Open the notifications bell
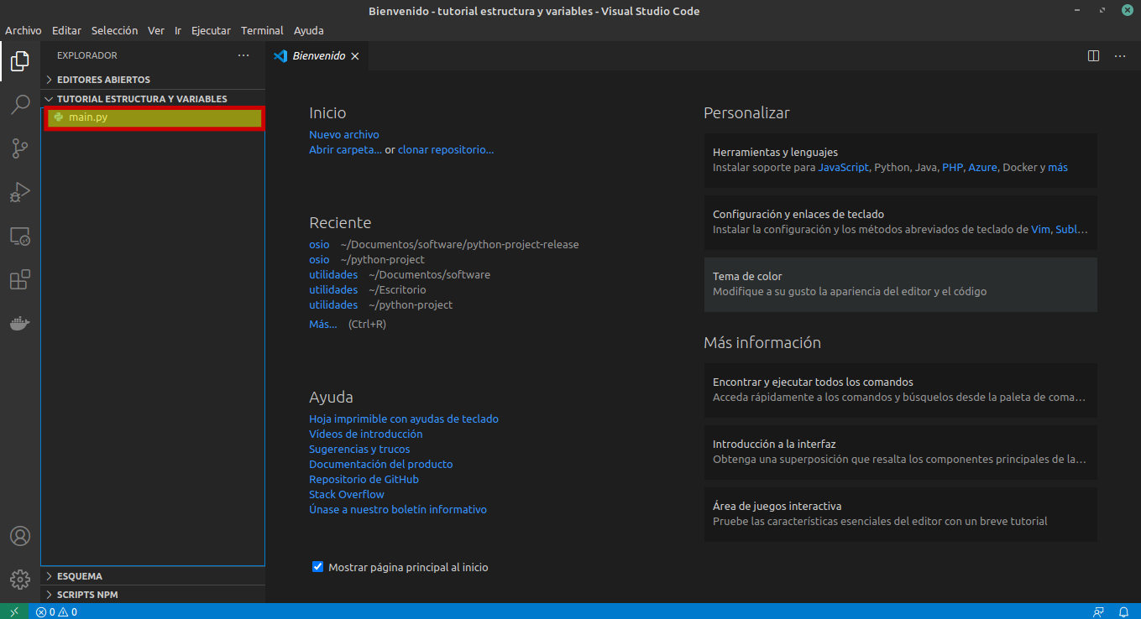Image resolution: width=1141 pixels, height=619 pixels. [x=1123, y=611]
